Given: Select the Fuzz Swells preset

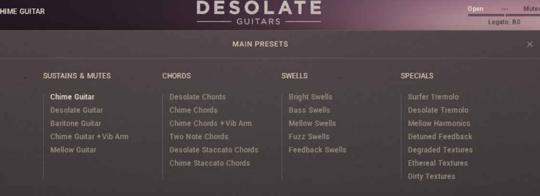Looking at the screenshot, I should pyautogui.click(x=309, y=137).
